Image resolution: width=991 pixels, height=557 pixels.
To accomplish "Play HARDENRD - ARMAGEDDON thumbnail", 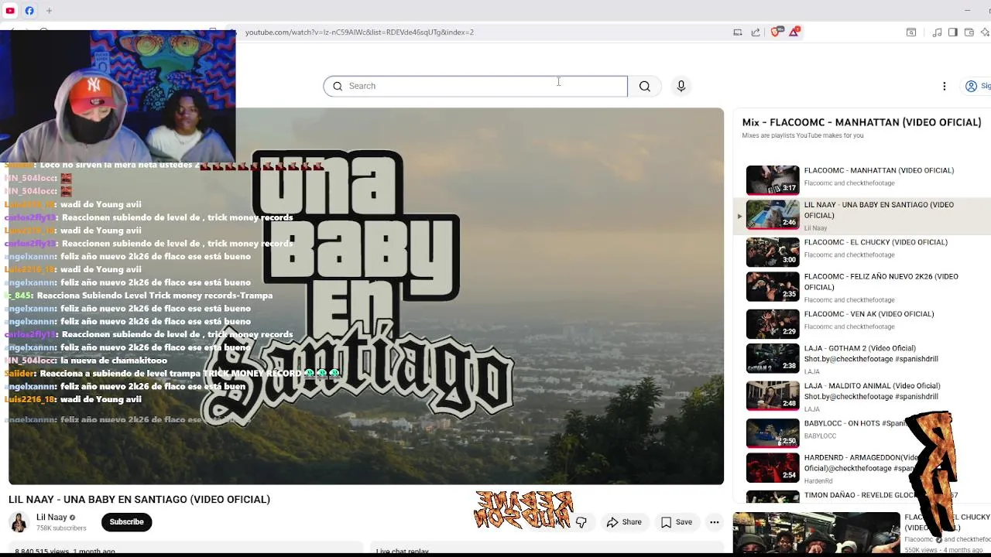I will pyautogui.click(x=773, y=467).
